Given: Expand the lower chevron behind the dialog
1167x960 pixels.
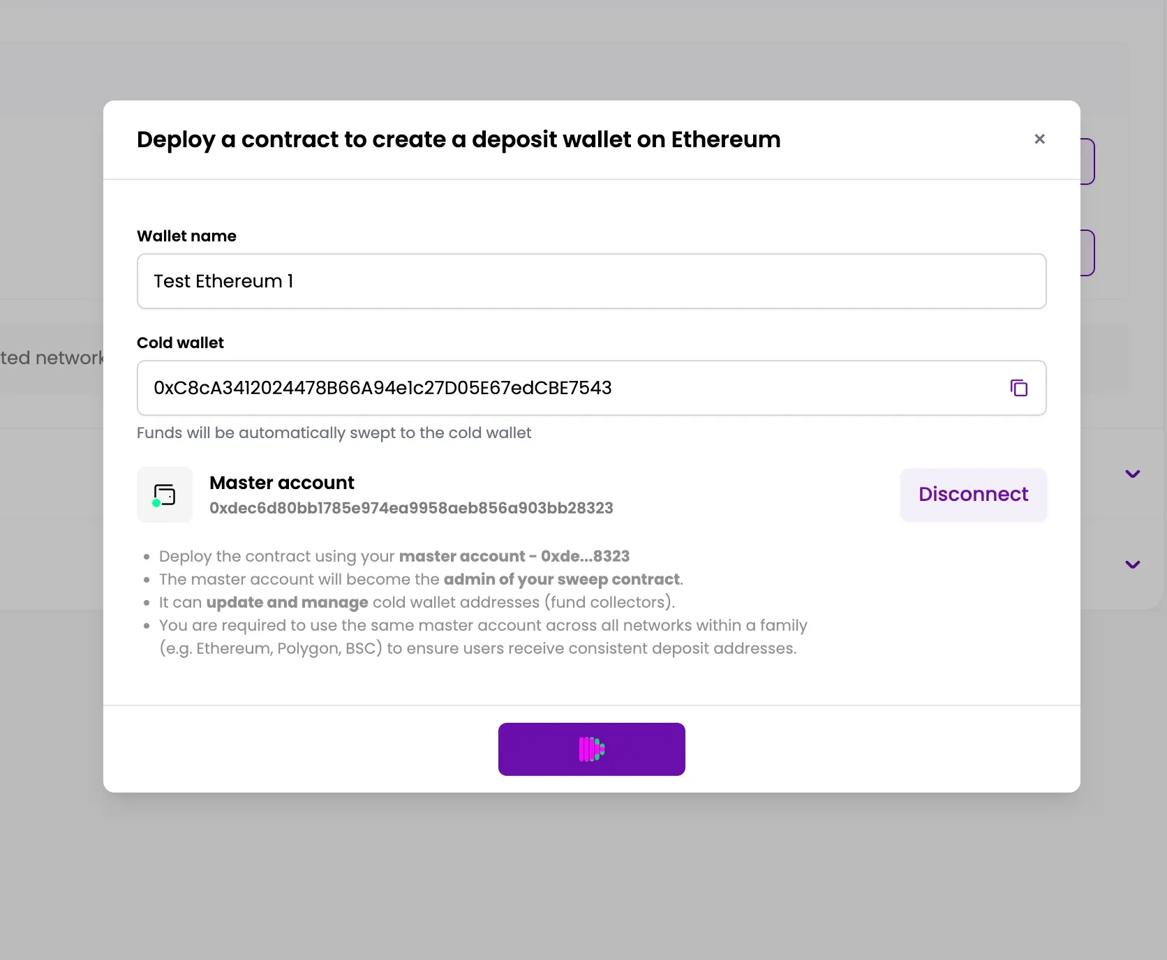Looking at the screenshot, I should tap(1132, 564).
